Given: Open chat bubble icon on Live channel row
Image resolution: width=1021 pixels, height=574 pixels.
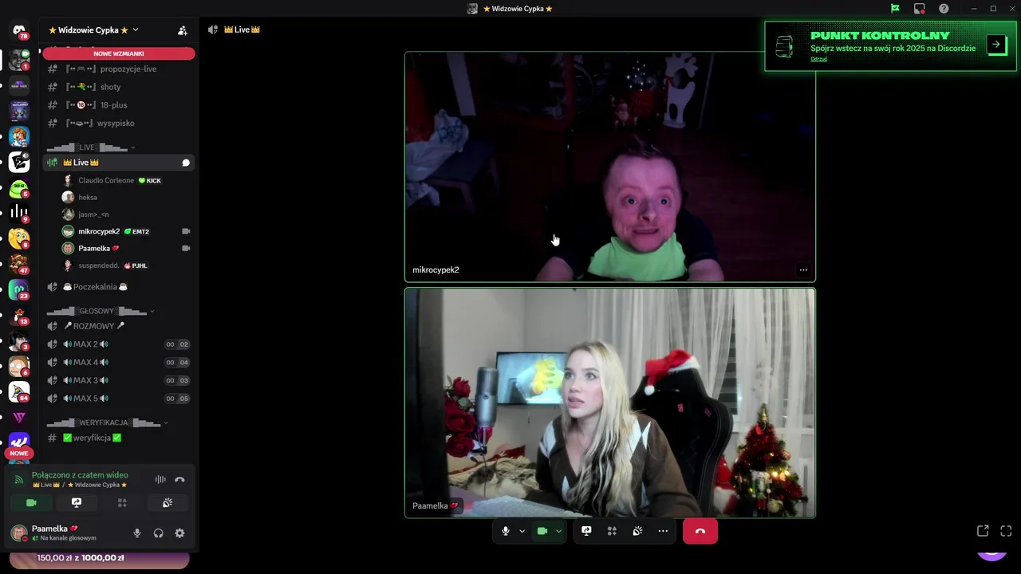Looking at the screenshot, I should click(186, 163).
